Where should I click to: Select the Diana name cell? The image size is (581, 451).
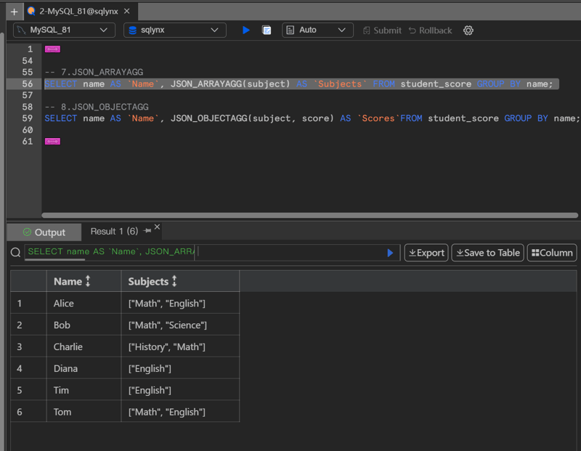[84, 368]
